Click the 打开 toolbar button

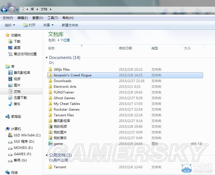(29, 25)
